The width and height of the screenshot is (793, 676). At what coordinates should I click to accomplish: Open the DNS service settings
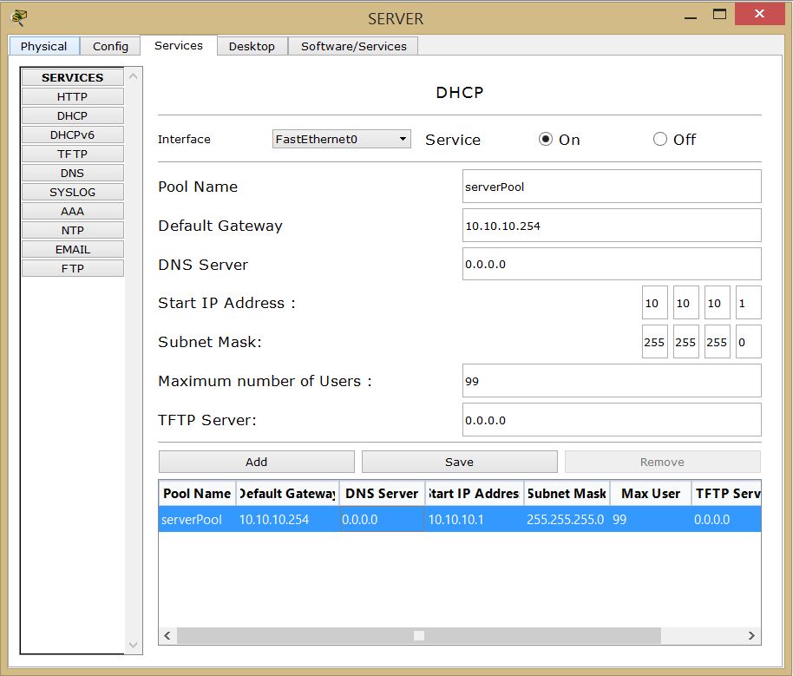point(72,173)
